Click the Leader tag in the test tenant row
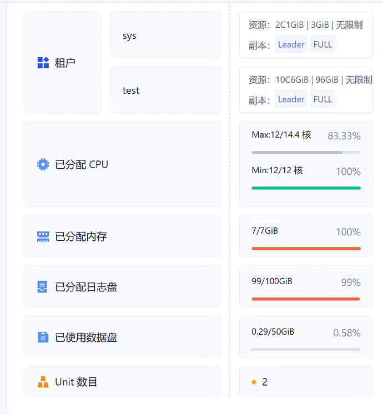Screen dimensions: 383x414 pyautogui.click(x=291, y=99)
